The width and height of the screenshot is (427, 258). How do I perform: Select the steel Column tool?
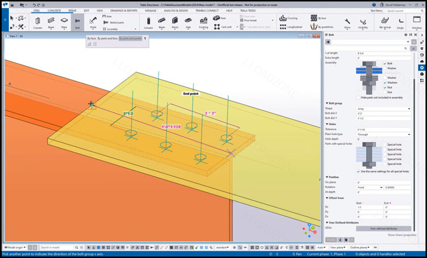click(x=38, y=23)
